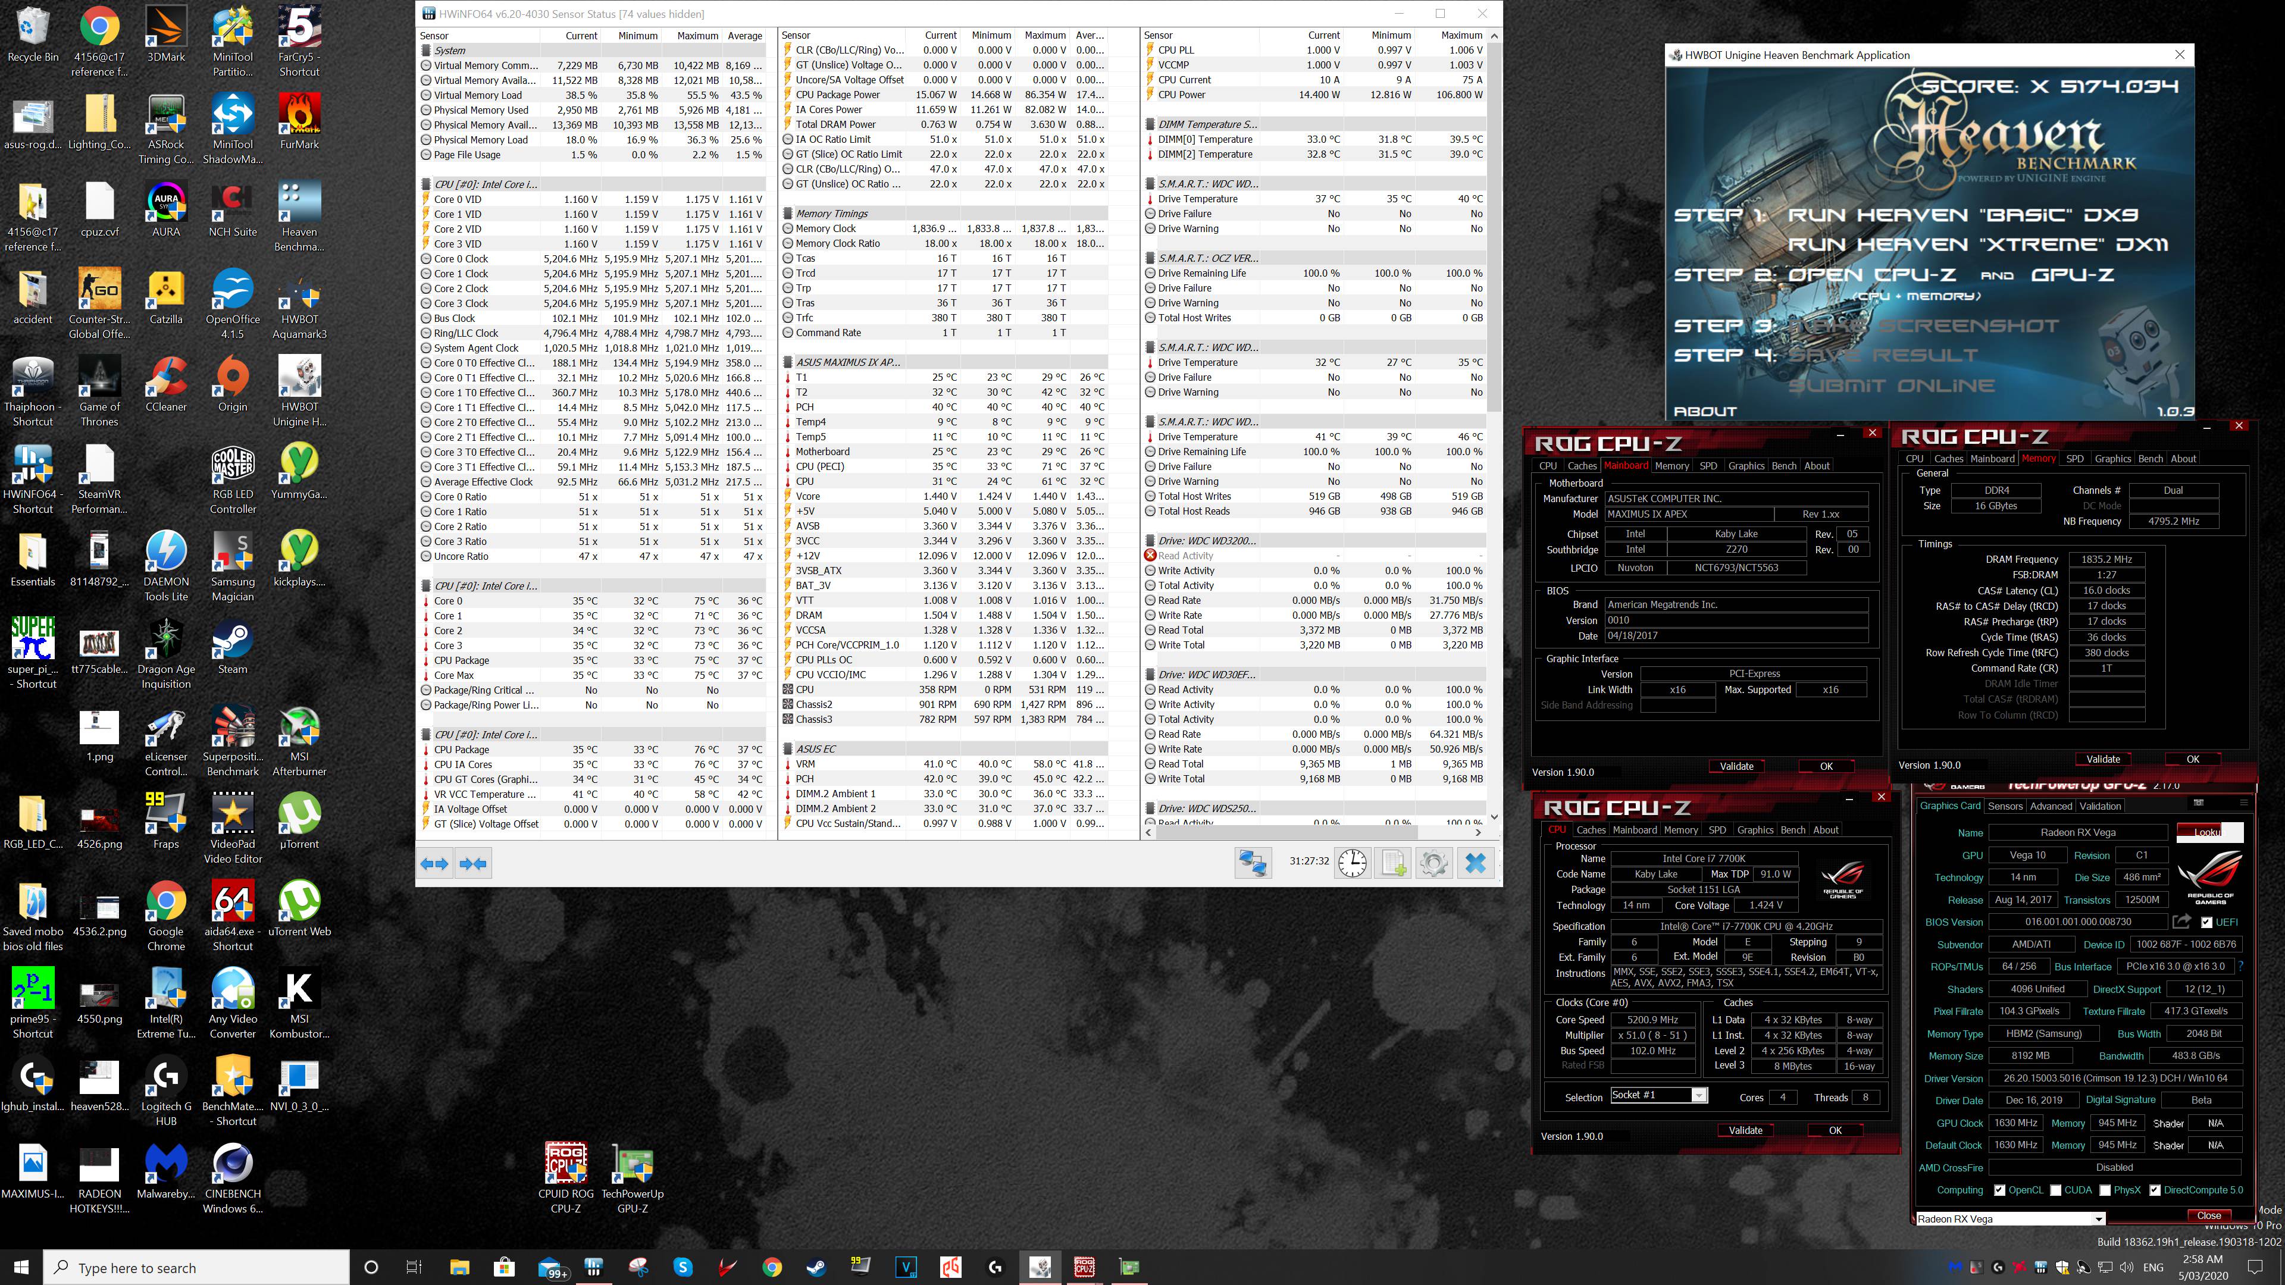This screenshot has width=2285, height=1285.
Task: Open TechPowerUp GPU-Z desktop icon
Action: tap(633, 1177)
